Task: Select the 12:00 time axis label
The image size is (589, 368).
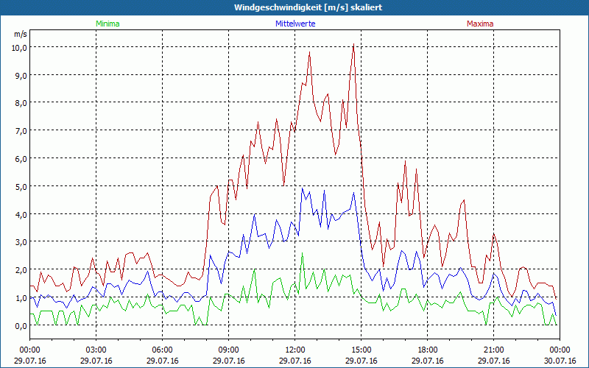Action: click(295, 350)
